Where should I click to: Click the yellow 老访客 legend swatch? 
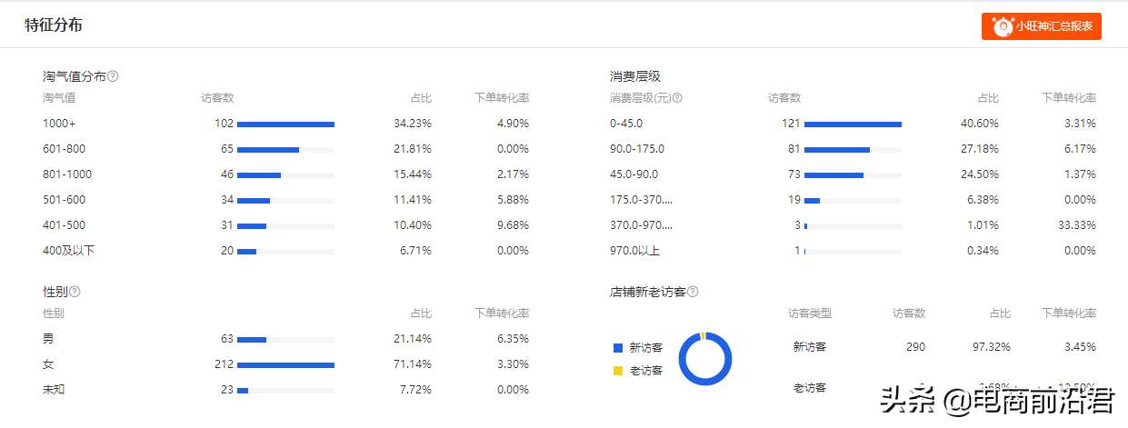click(x=618, y=371)
